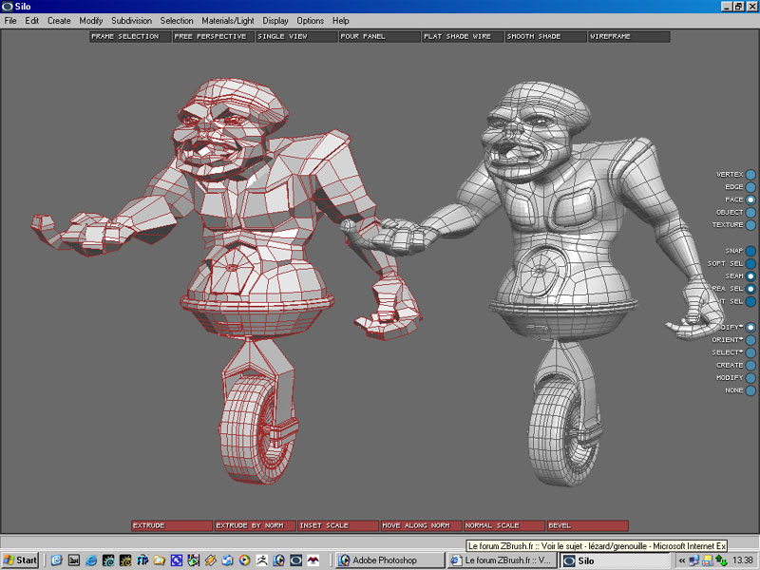Screen dimensions: 760x570
Task: Switch to Edge selection mode
Action: pos(750,187)
